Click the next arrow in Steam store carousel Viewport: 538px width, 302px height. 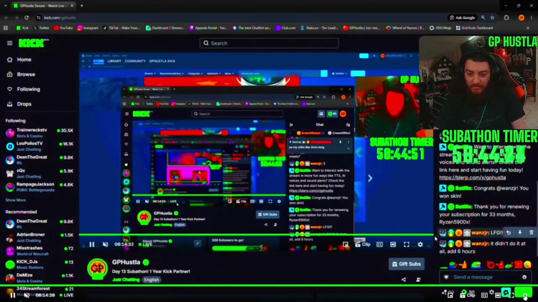pyautogui.click(x=370, y=178)
